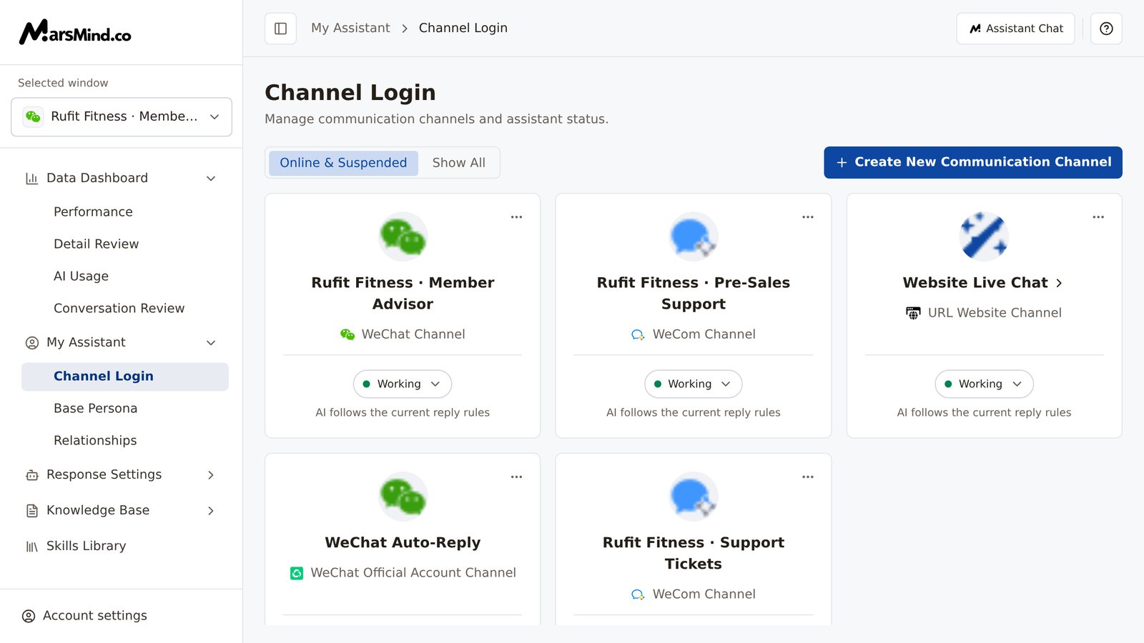Open more options for Member Advisor card

[x=516, y=217]
